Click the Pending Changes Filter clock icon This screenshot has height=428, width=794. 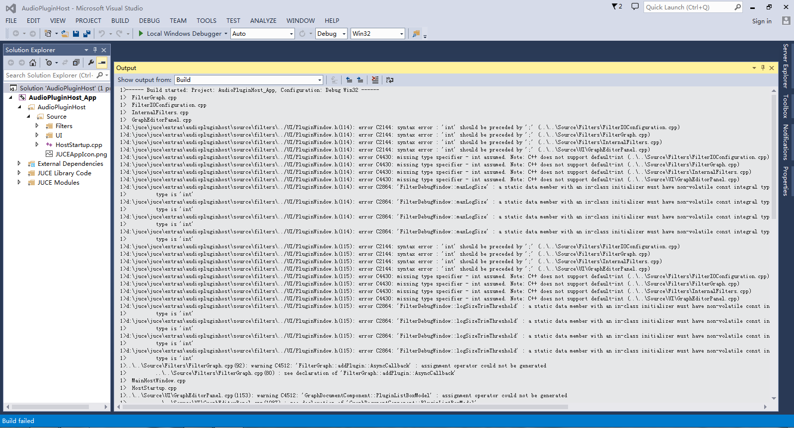48,63
